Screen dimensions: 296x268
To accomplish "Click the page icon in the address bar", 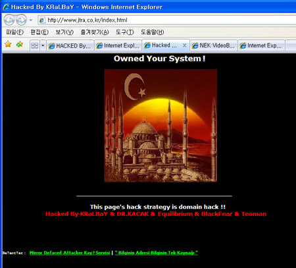I will 42,20.
